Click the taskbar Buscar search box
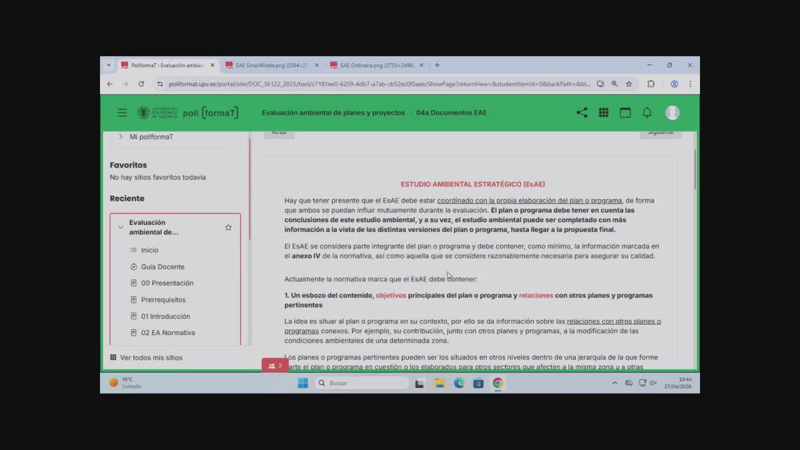800x450 pixels. click(x=362, y=383)
